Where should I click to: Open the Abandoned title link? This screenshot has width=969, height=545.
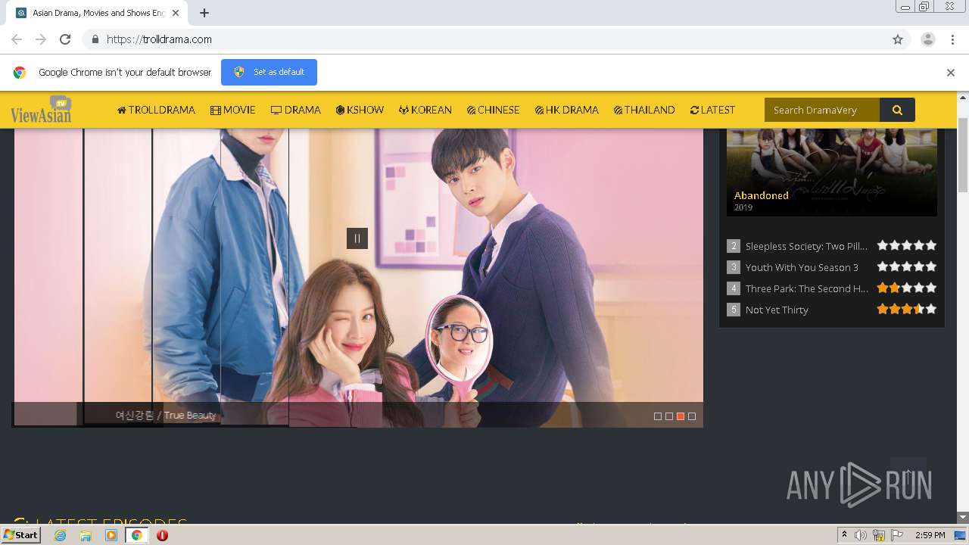click(762, 195)
